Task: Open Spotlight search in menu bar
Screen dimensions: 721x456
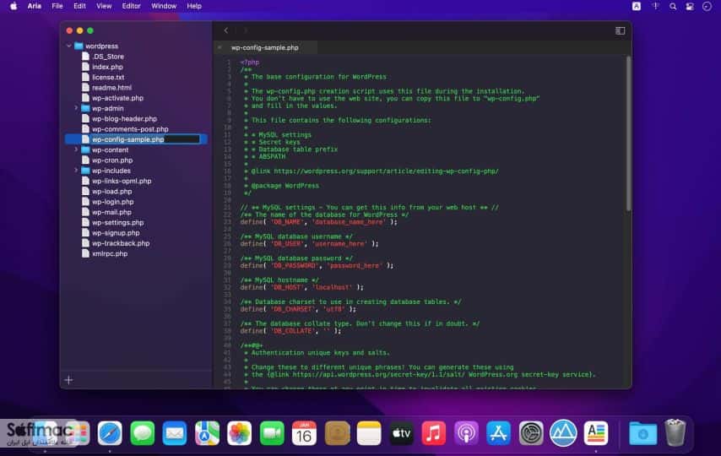Action: tap(673, 7)
